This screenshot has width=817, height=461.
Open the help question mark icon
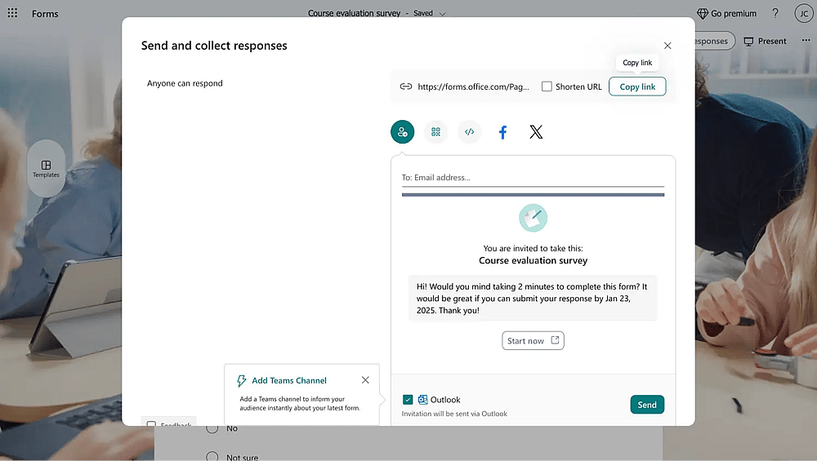pos(775,14)
